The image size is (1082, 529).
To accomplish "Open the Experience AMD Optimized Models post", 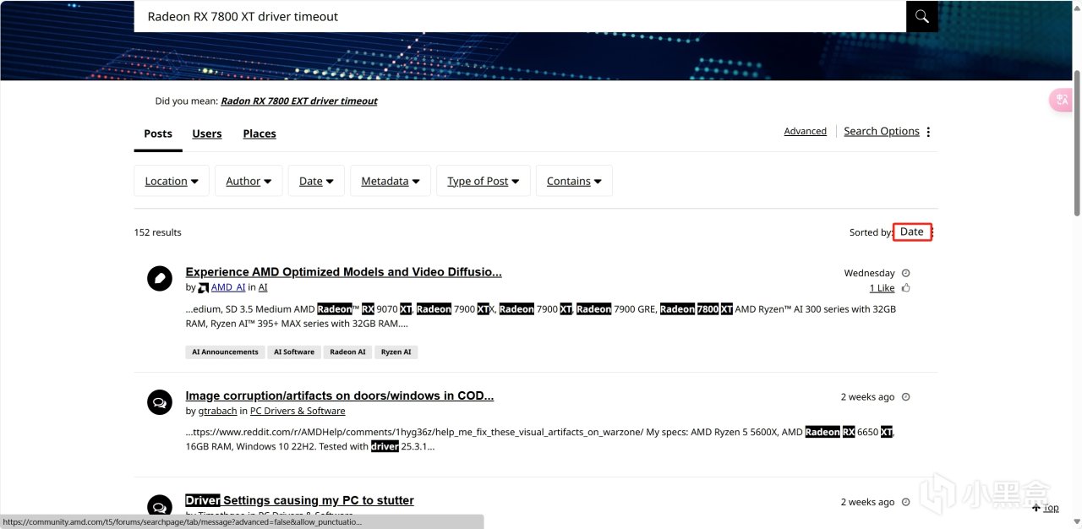I will click(x=344, y=272).
